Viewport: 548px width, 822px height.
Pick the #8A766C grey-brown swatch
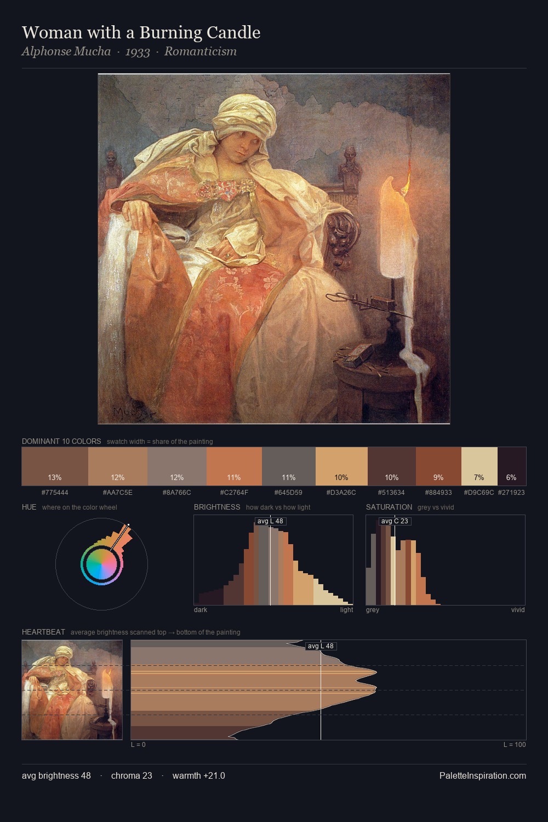click(x=177, y=466)
